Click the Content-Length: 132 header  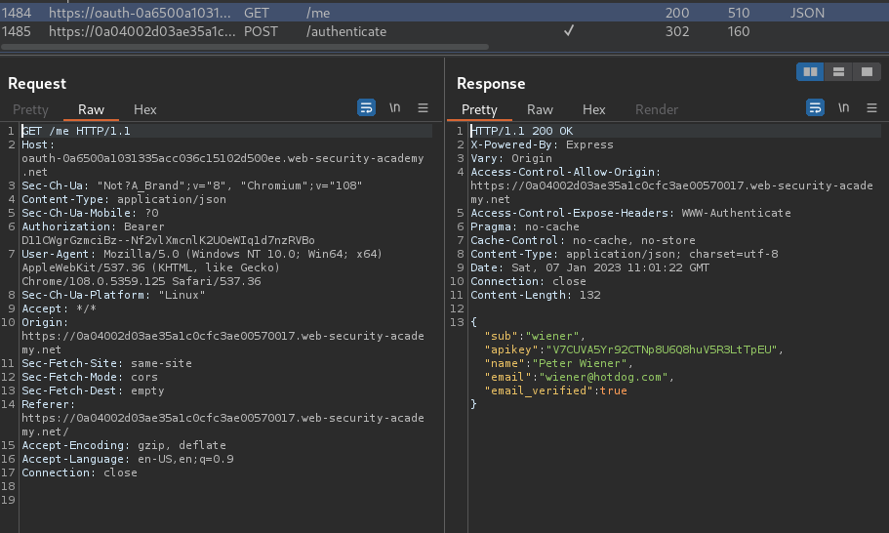(535, 295)
